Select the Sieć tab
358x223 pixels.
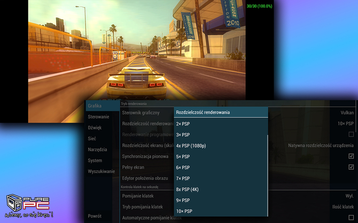coord(92,139)
